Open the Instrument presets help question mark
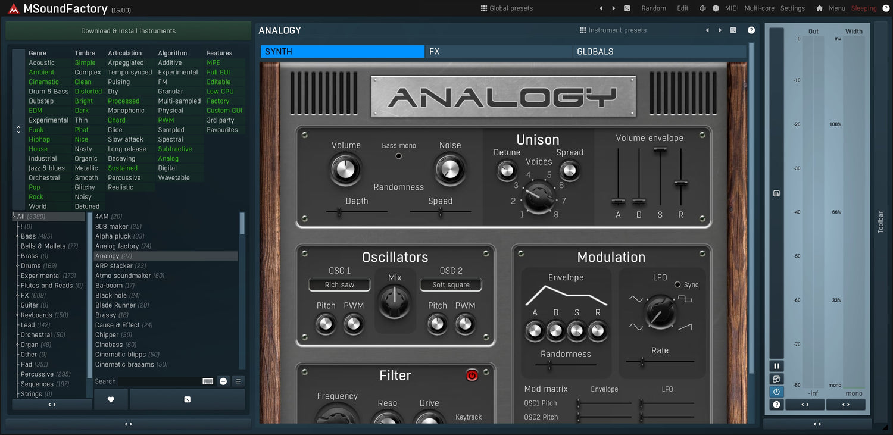This screenshot has height=435, width=893. pyautogui.click(x=751, y=30)
